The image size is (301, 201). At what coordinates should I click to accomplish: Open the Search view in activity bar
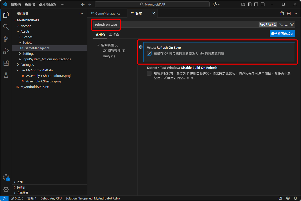6,27
